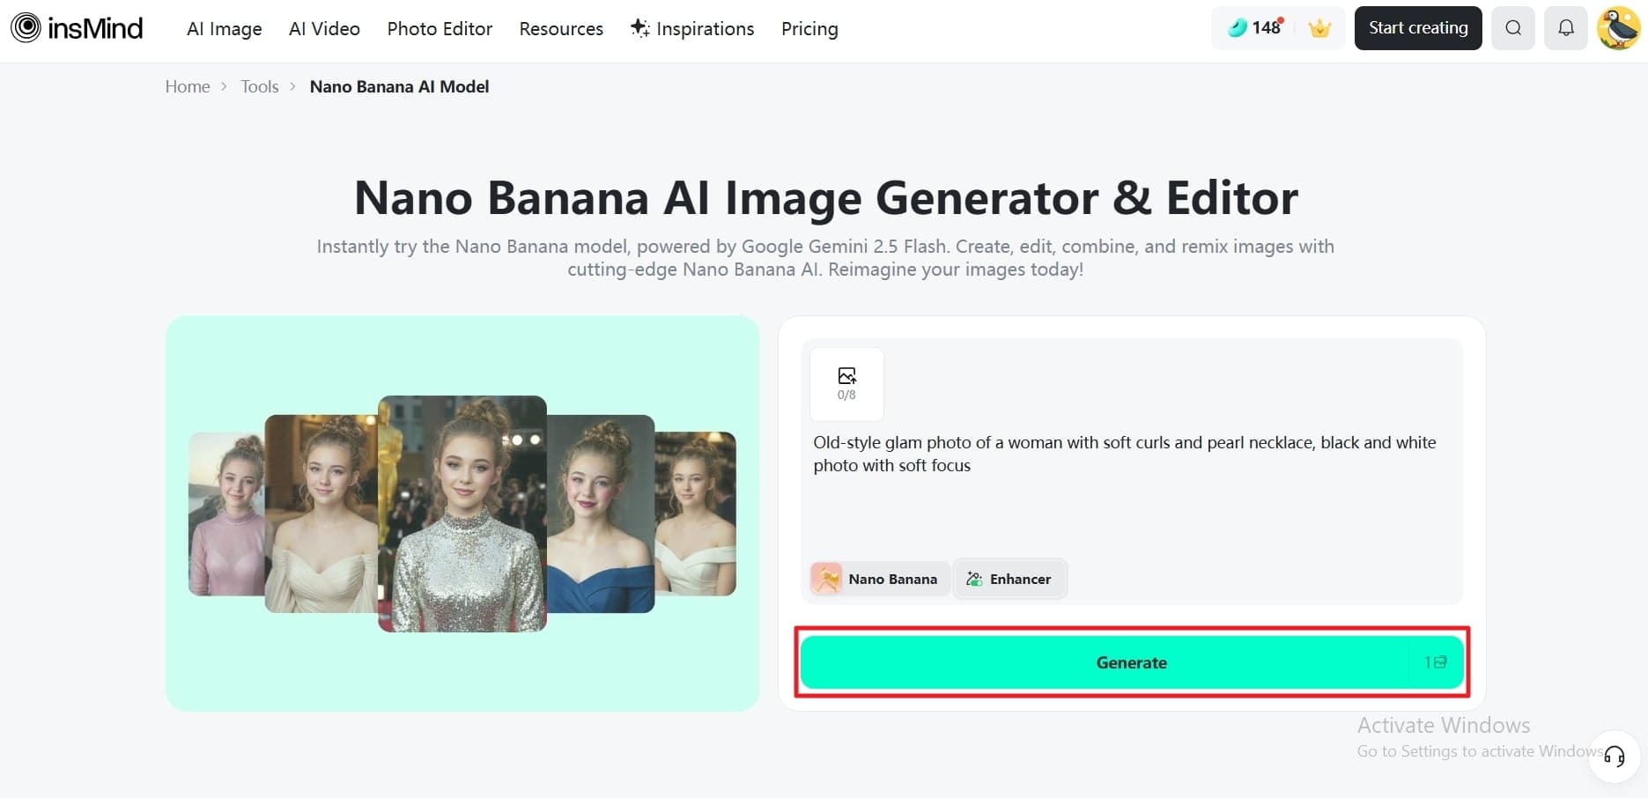Navigate to Home breadcrumb link
Viewport: 1648px width, 798px height.
(x=188, y=86)
